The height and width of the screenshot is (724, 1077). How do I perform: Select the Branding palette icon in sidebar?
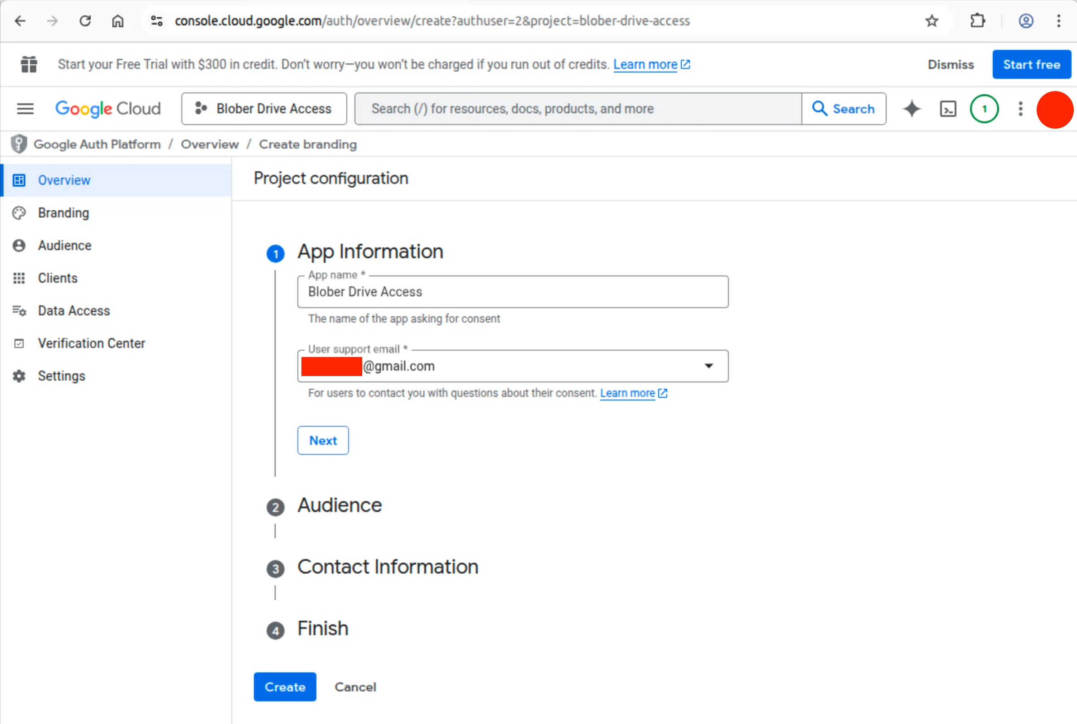19,213
